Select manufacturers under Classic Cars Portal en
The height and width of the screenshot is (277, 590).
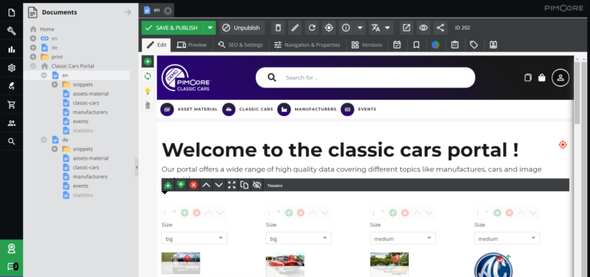pos(90,112)
